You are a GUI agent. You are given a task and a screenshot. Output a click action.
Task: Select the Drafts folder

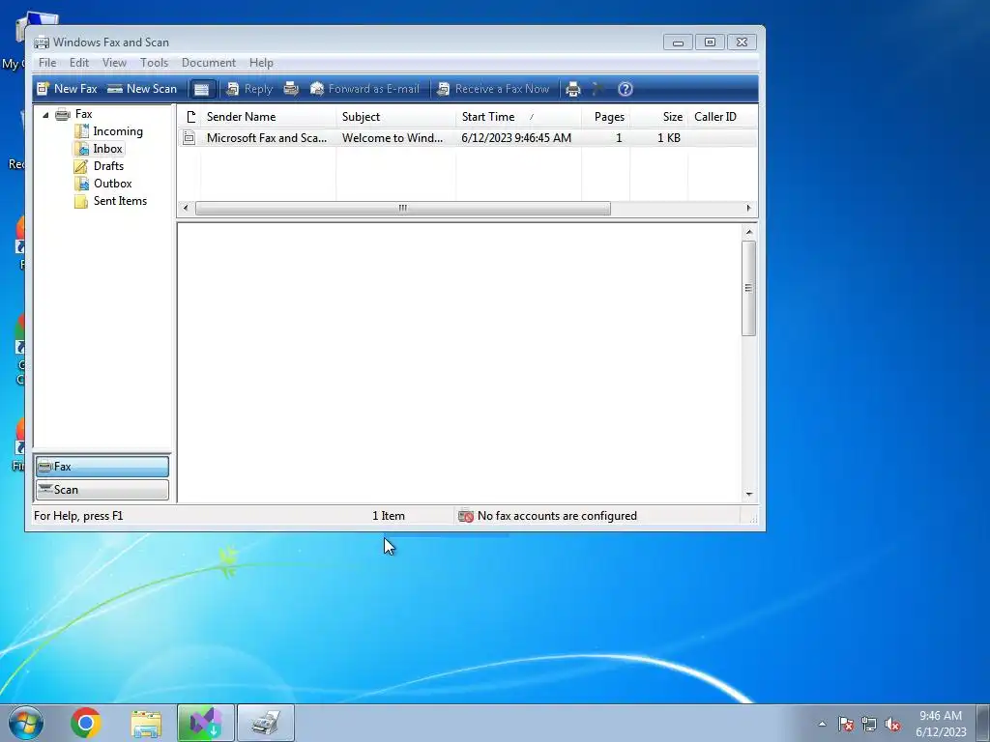[108, 166]
